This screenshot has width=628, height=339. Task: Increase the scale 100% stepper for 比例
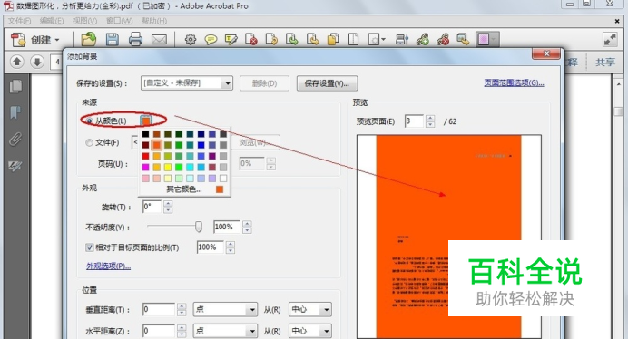(x=230, y=244)
